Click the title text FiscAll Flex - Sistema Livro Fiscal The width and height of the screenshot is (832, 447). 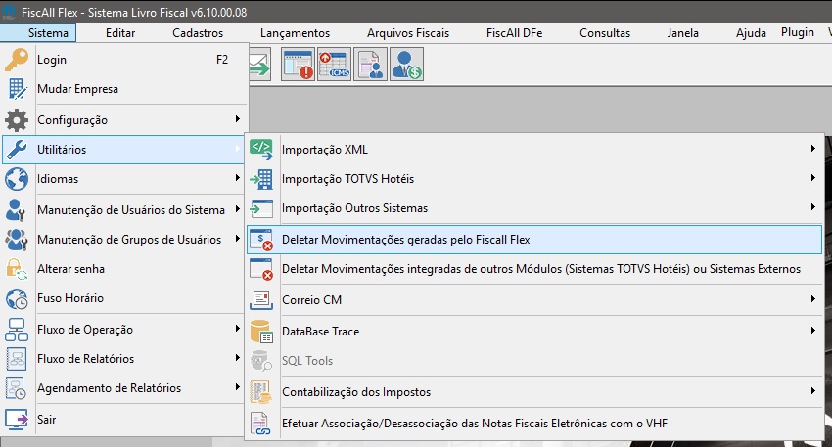[134, 12]
